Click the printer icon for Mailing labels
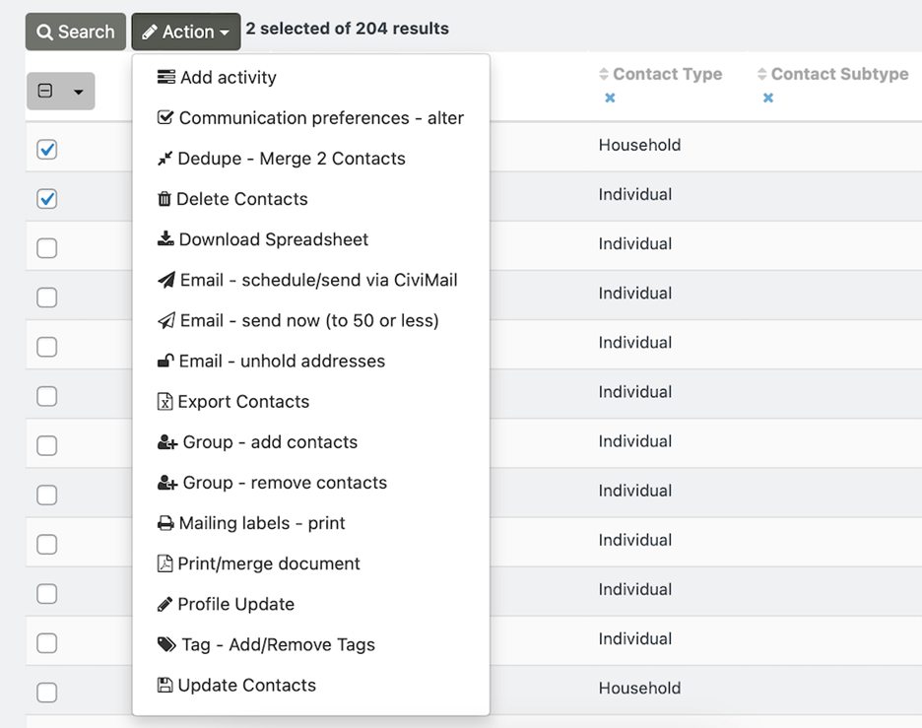The image size is (922, 728). click(165, 523)
